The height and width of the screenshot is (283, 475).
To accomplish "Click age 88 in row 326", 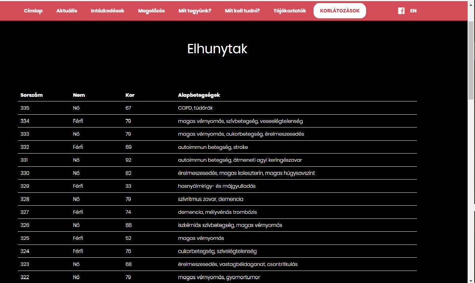I will point(128,225).
